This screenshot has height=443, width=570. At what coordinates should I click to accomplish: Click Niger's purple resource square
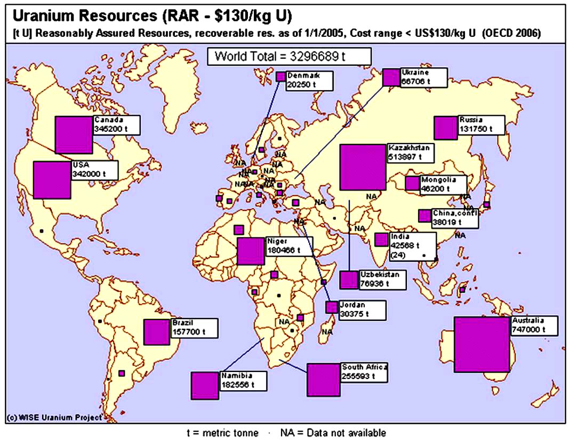tap(251, 251)
